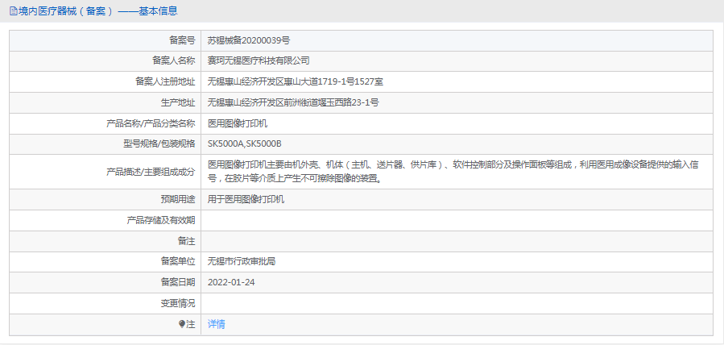The height and width of the screenshot is (345, 724).
Task: Click the 备案日期 label
Action: [x=178, y=282]
